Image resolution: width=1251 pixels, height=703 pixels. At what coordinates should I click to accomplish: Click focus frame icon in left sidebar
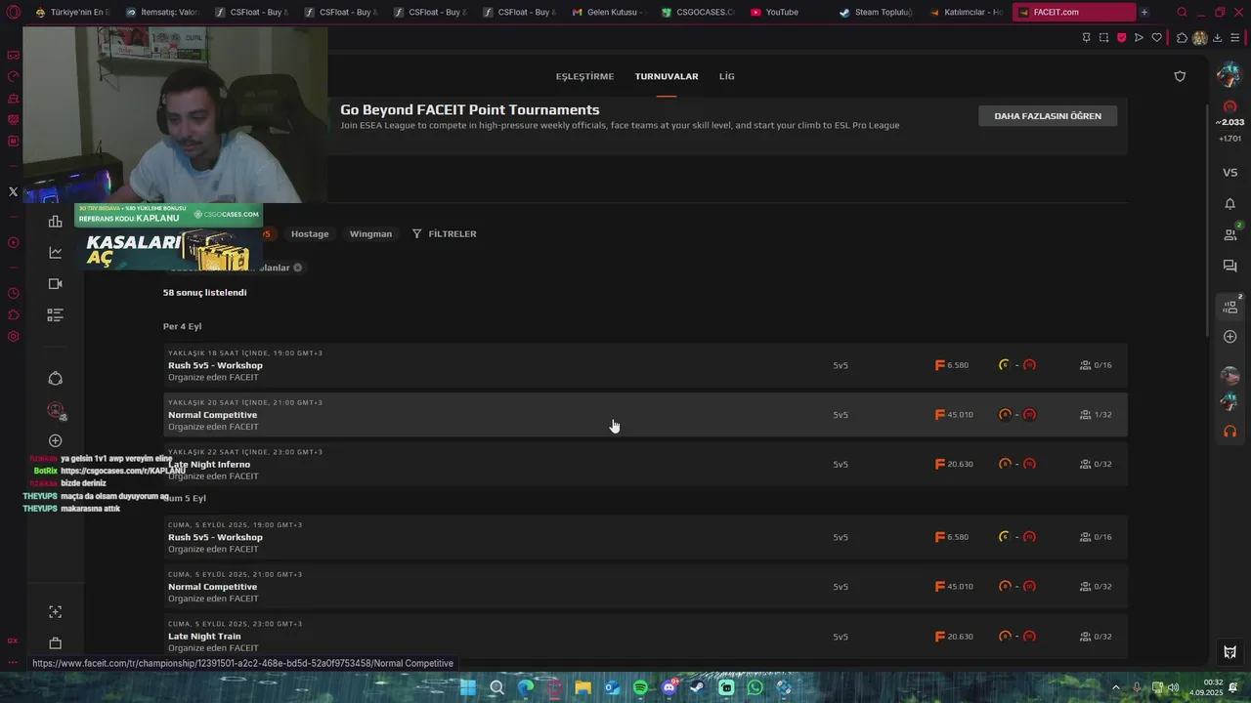[x=56, y=612]
